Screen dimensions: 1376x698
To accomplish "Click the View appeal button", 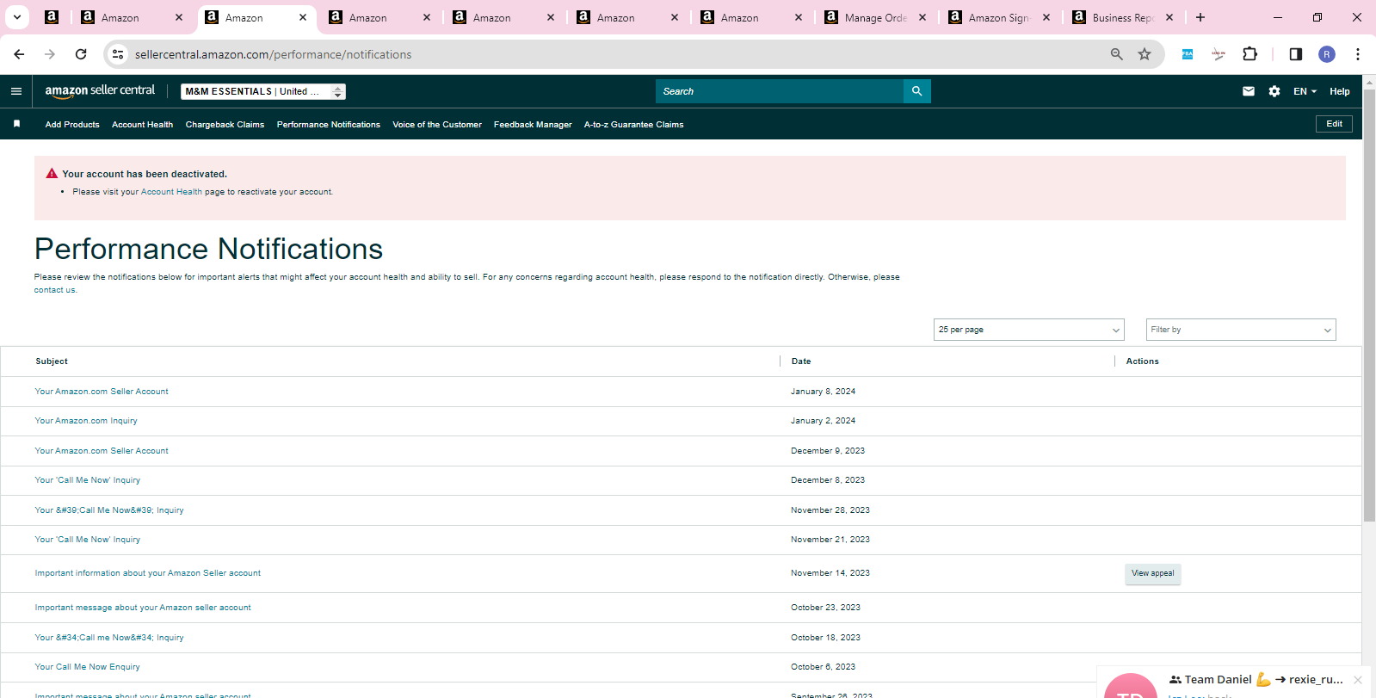I will (x=1152, y=573).
